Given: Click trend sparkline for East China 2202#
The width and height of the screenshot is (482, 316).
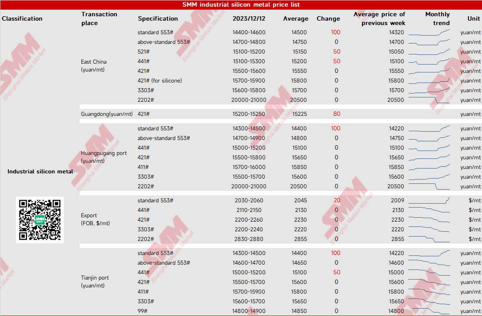Looking at the screenshot, I should [429, 100].
